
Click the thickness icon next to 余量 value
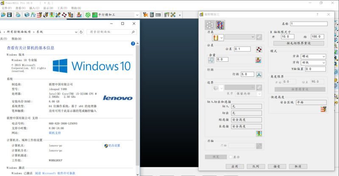pyautogui.click(x=259, y=60)
